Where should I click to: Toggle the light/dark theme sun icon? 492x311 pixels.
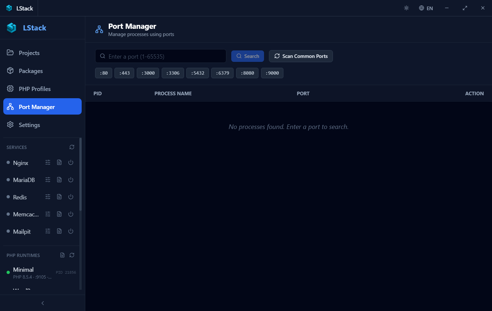tap(406, 8)
